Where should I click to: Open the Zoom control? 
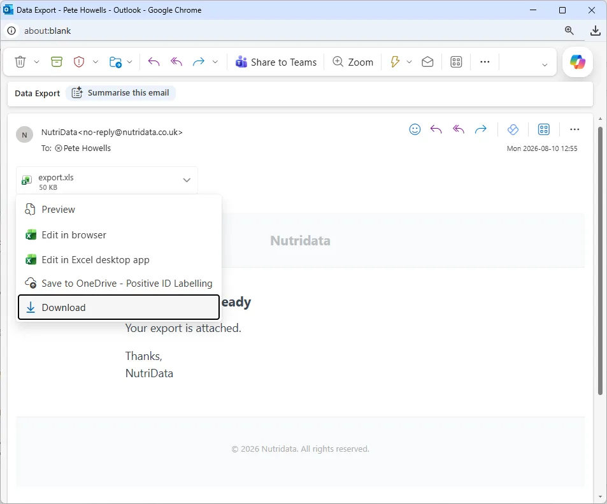(x=353, y=62)
